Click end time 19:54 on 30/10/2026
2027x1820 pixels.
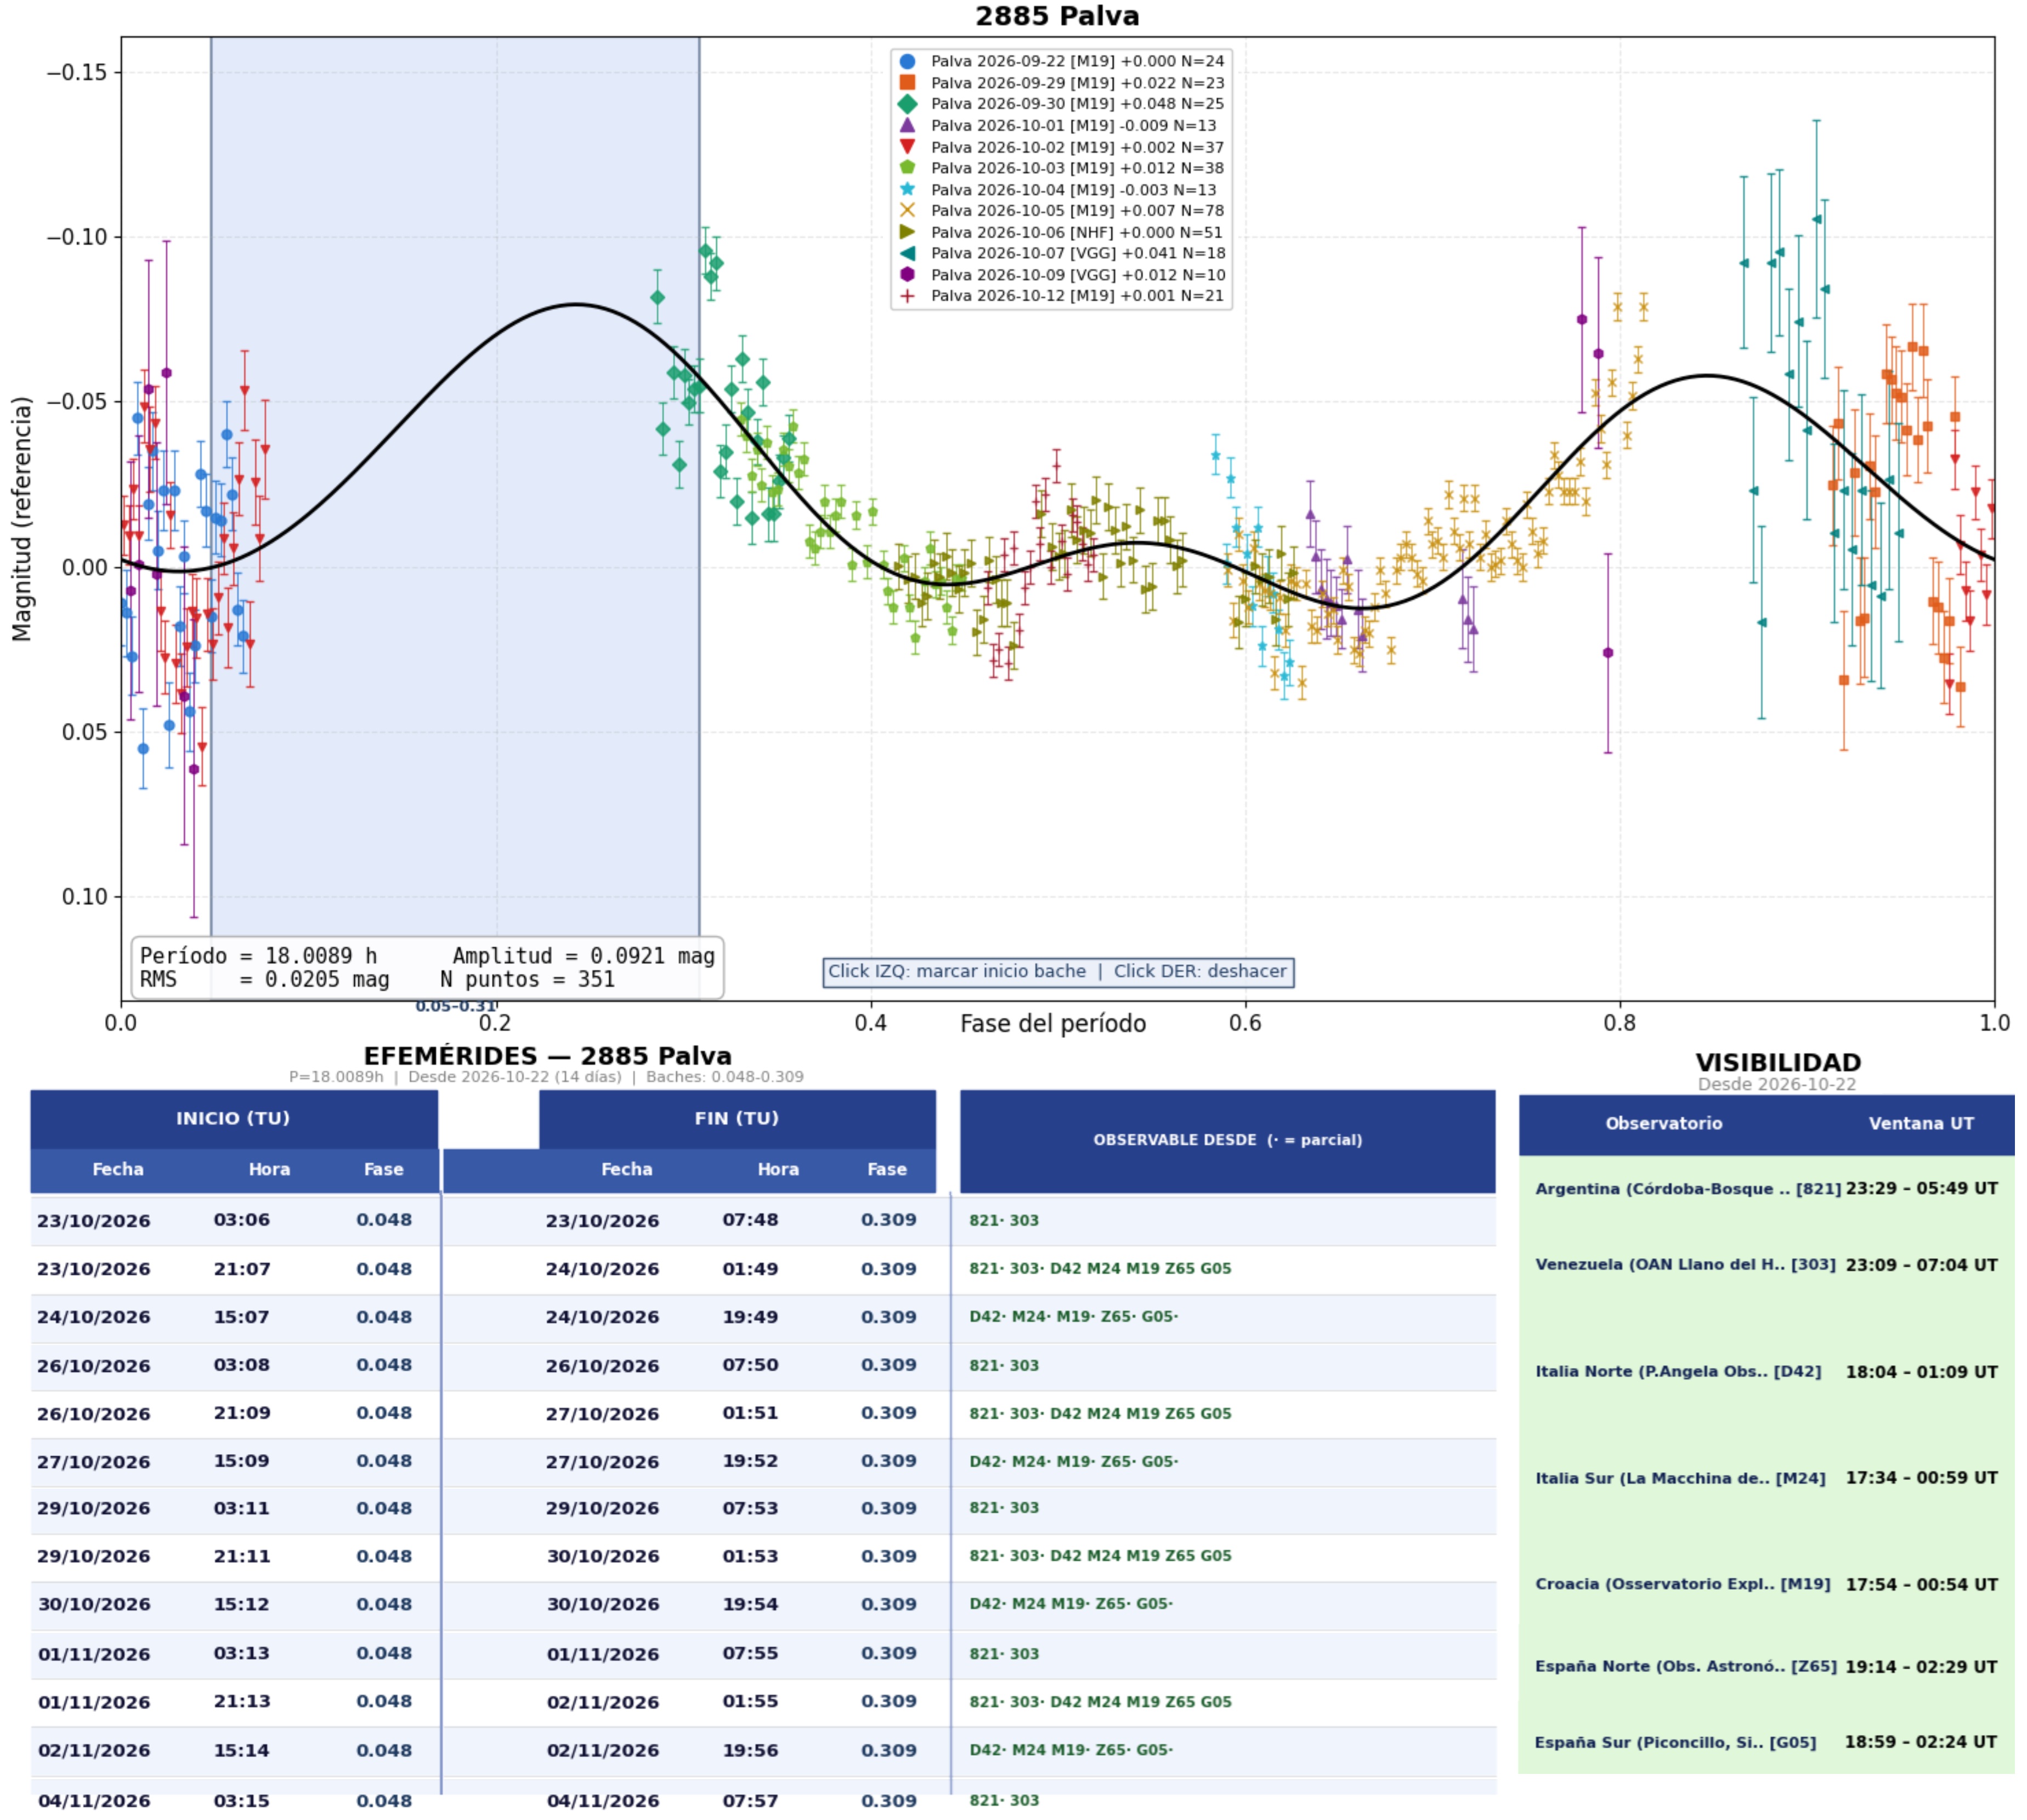tap(750, 1604)
